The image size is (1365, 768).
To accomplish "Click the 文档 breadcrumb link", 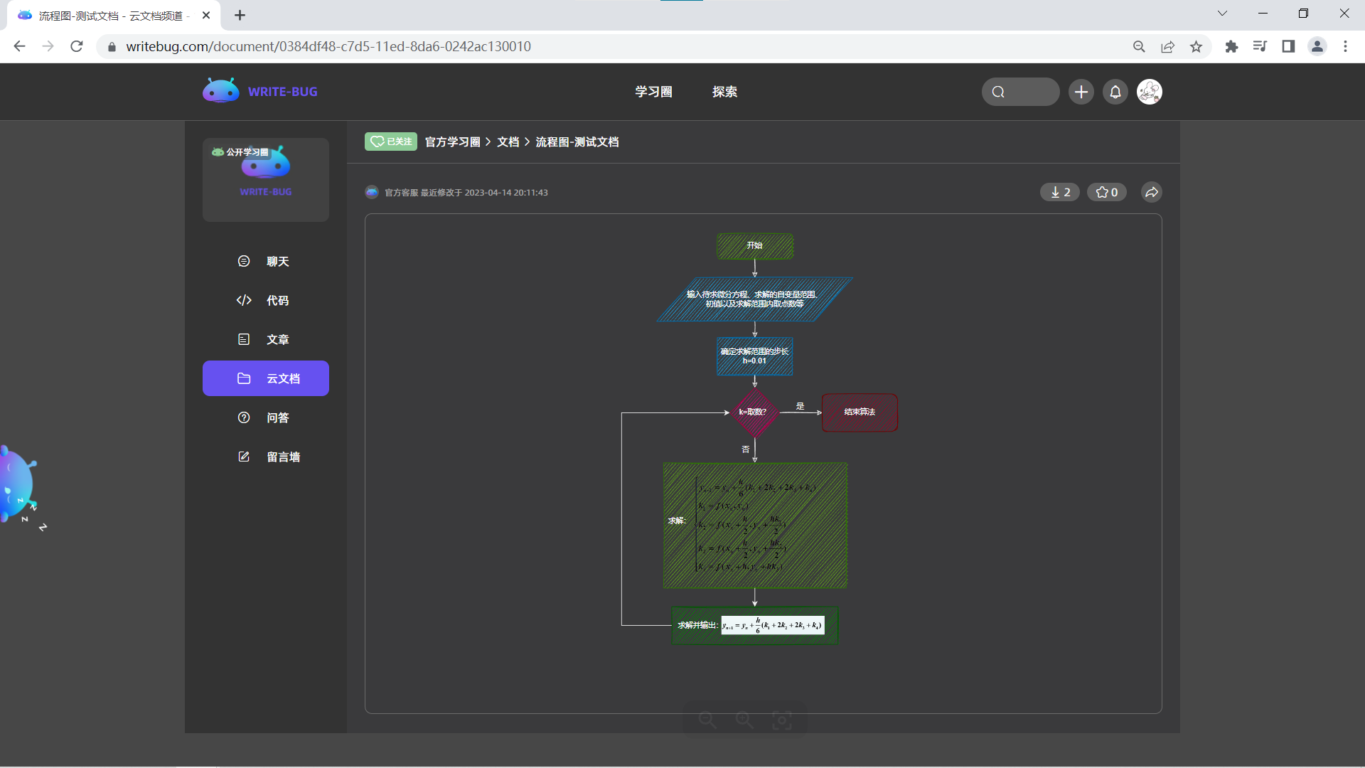I will [508, 142].
